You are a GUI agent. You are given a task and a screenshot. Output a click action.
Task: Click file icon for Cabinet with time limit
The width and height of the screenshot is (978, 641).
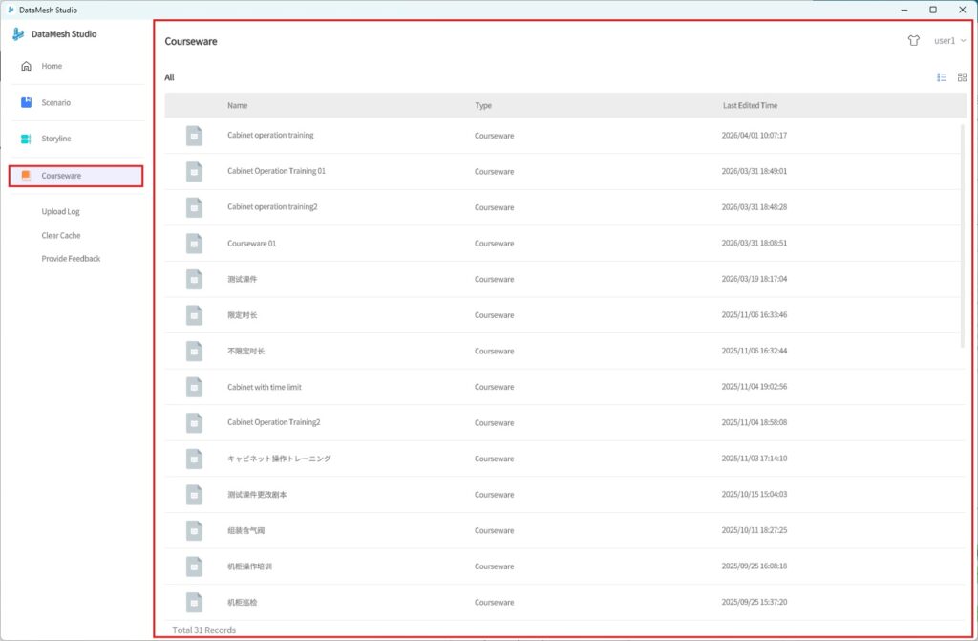pyautogui.click(x=194, y=387)
